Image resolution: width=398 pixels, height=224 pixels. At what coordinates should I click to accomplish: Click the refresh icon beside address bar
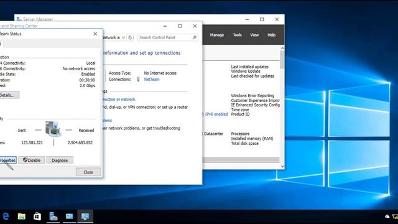tap(130, 37)
